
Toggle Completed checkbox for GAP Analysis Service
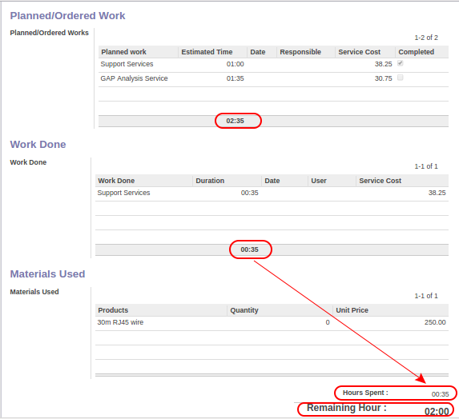(401, 78)
